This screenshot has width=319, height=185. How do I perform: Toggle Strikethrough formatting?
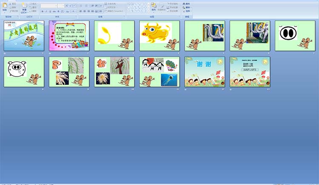click(54, 11)
